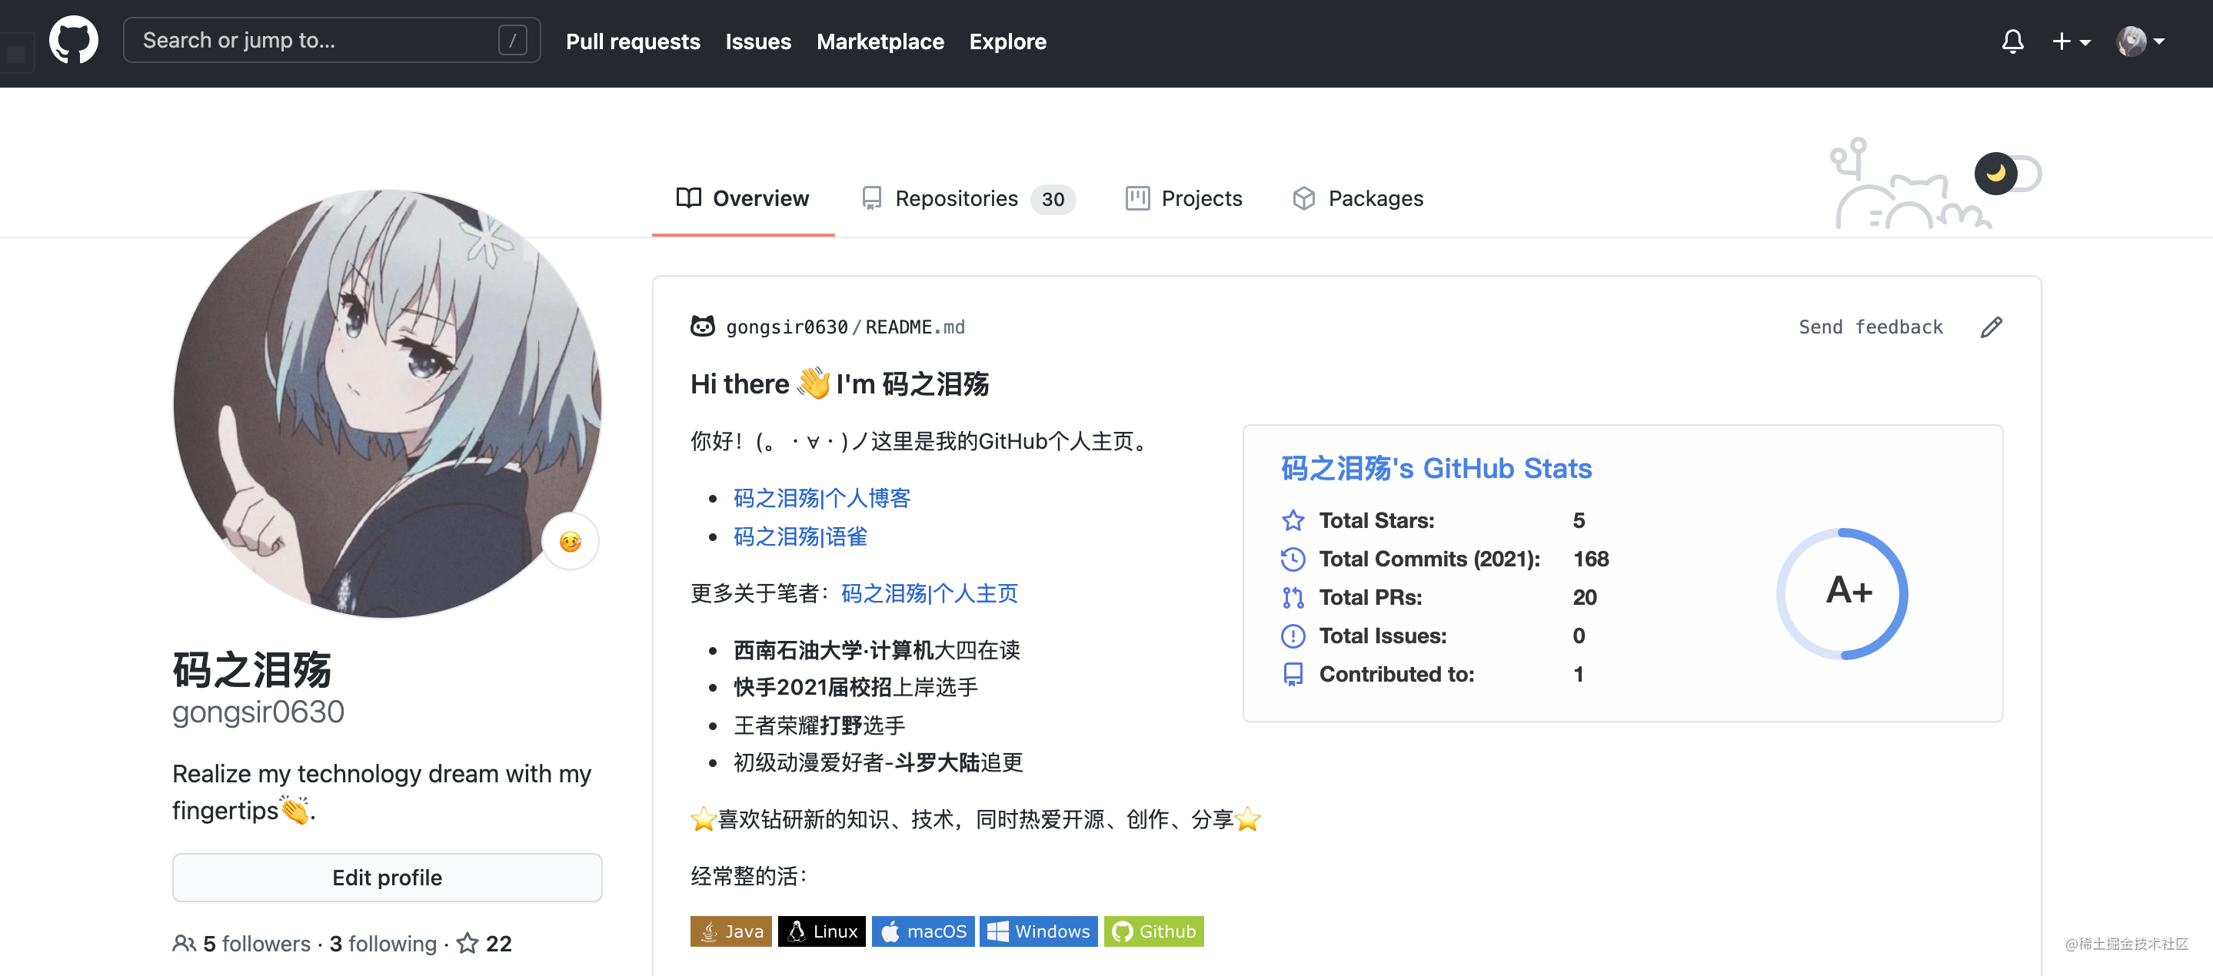Click the Windows badge in README
Image resolution: width=2213 pixels, height=976 pixels.
coord(1039,931)
